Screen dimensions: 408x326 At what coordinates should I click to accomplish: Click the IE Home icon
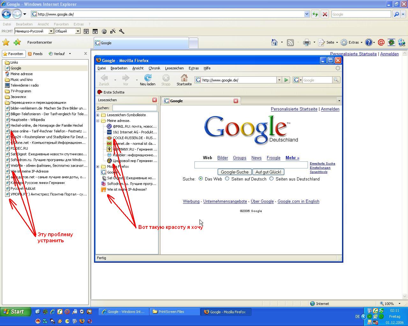pos(274,42)
